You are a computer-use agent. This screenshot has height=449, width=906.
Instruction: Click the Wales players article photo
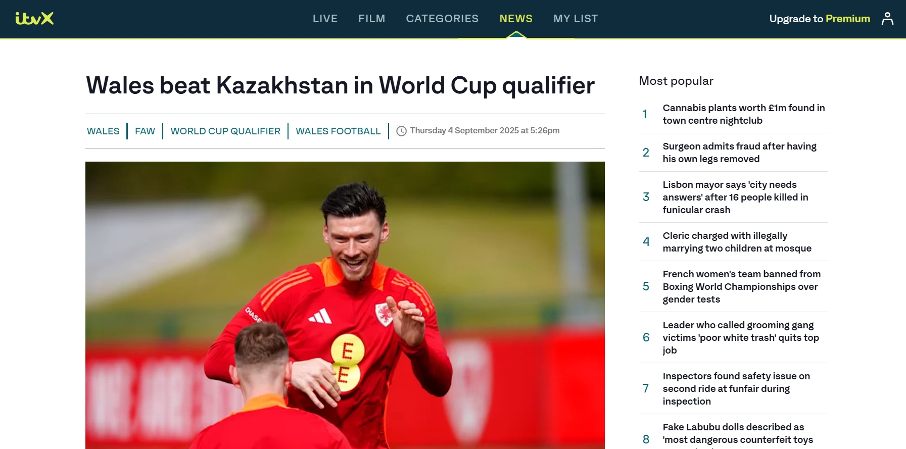pos(345,305)
